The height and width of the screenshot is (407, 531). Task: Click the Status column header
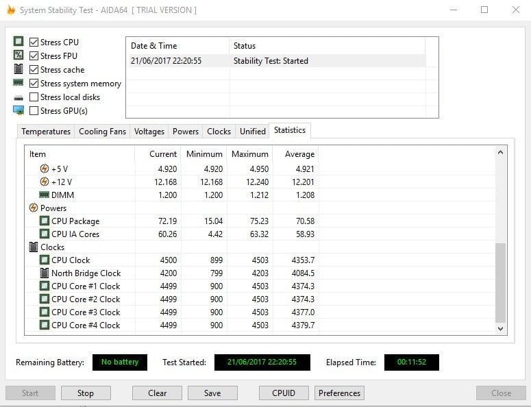[x=327, y=46]
